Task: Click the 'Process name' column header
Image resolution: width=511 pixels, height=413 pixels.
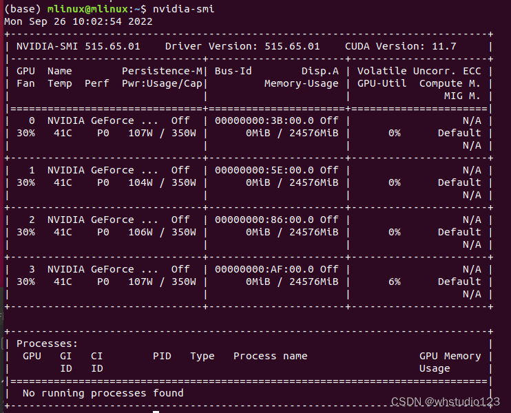Action: pyautogui.click(x=271, y=356)
